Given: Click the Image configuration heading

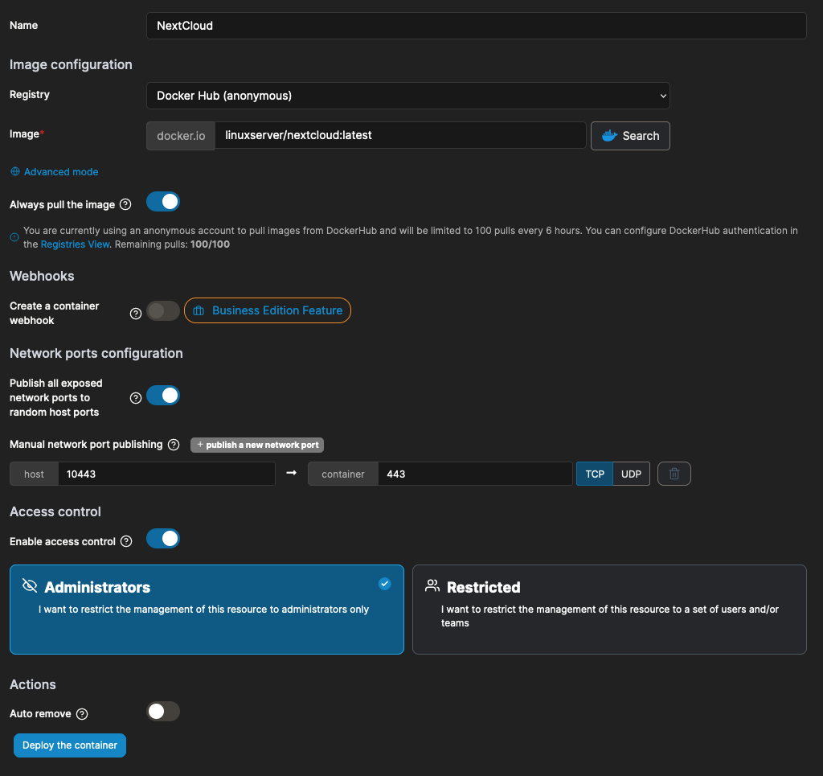Looking at the screenshot, I should pyautogui.click(x=71, y=64).
